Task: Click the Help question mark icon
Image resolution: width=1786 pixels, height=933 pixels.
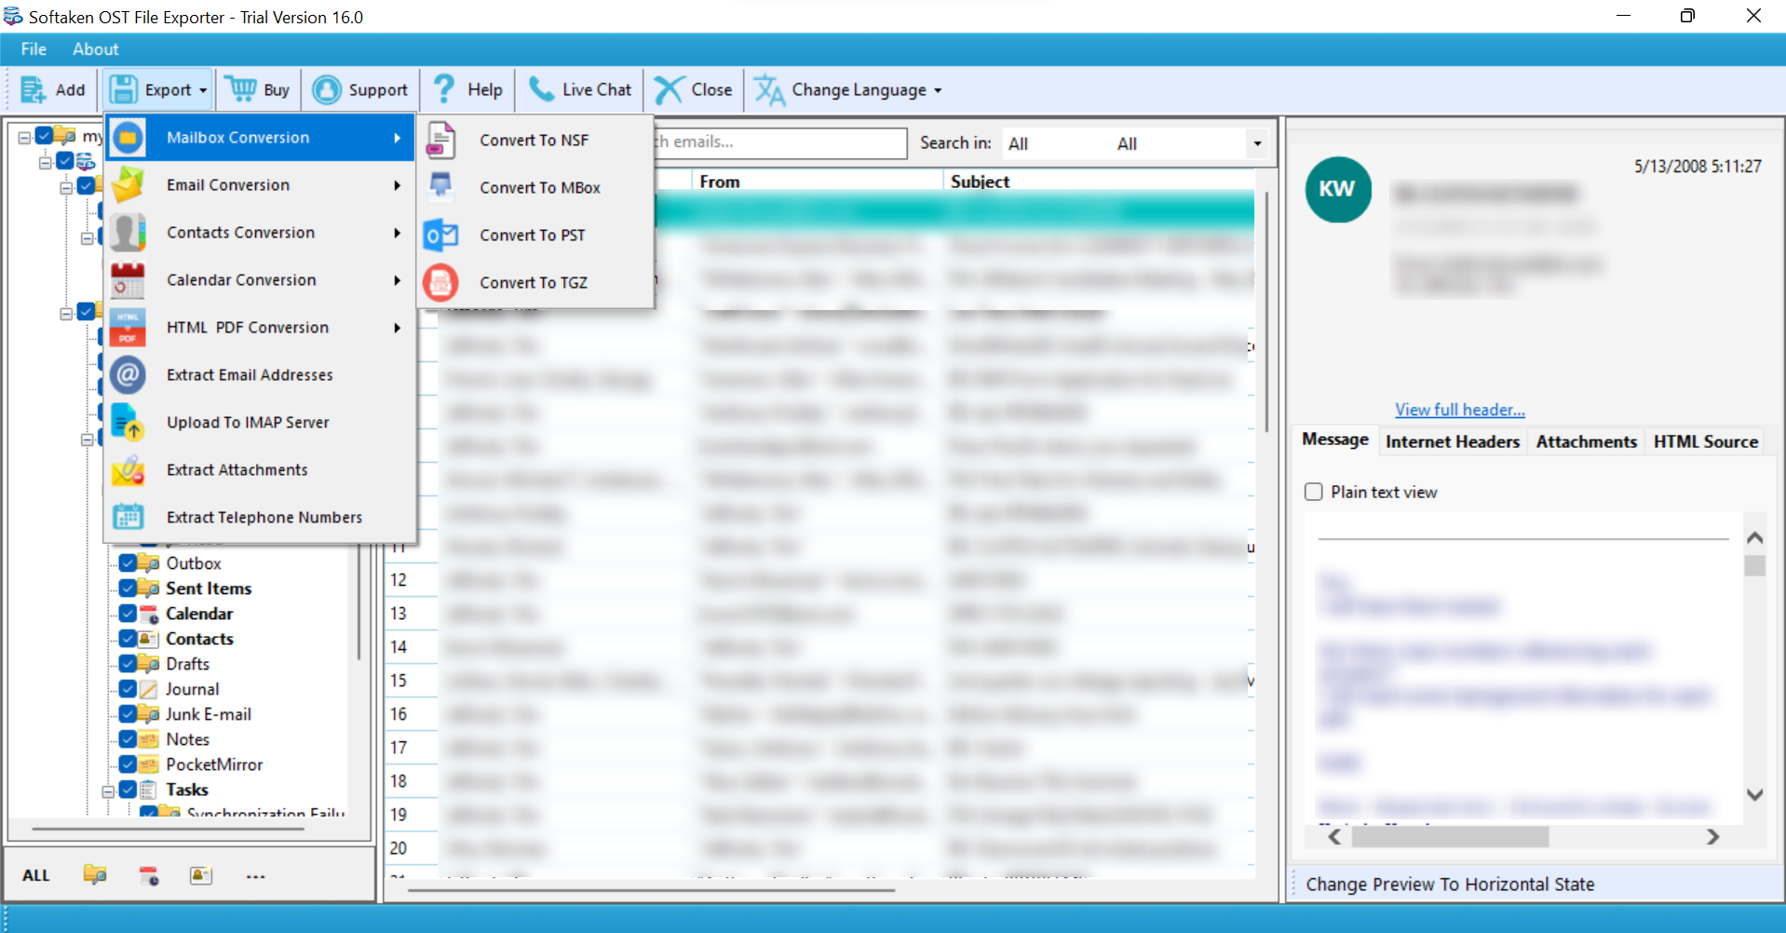Action: (x=444, y=89)
